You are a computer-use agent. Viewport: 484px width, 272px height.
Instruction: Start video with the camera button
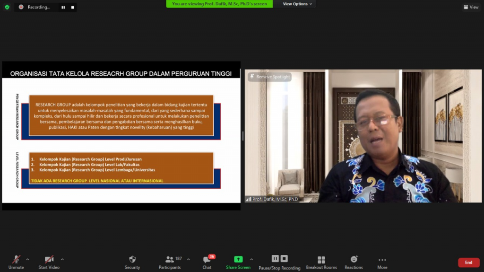pos(49,262)
